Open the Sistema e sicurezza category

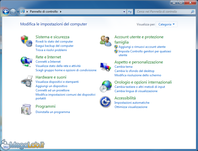click(x=52, y=37)
